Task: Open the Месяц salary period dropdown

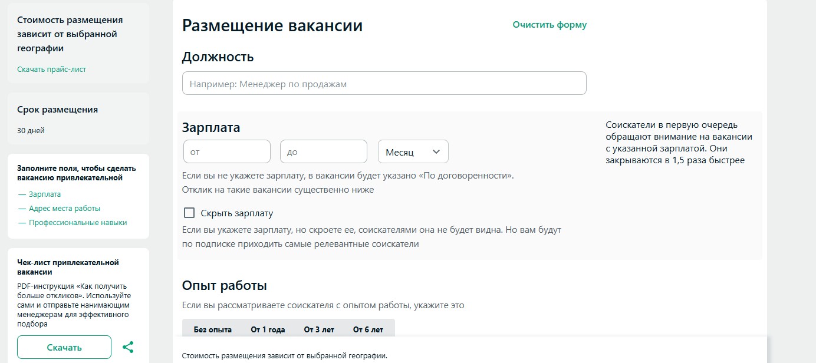Action: coord(413,151)
